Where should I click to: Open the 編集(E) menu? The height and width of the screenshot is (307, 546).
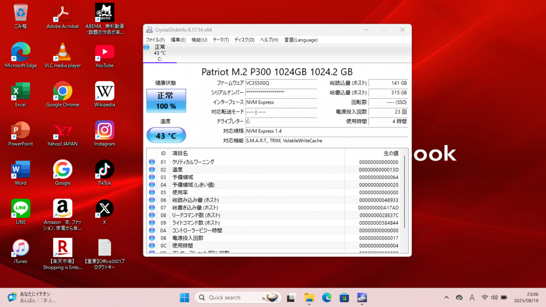point(178,40)
